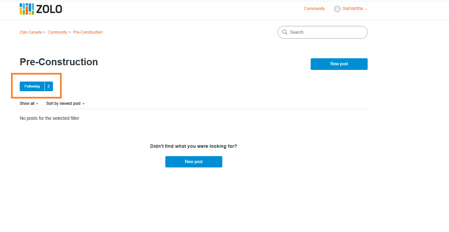The height and width of the screenshot is (232, 449).
Task: Focus the Search input field
Action: [x=323, y=32]
